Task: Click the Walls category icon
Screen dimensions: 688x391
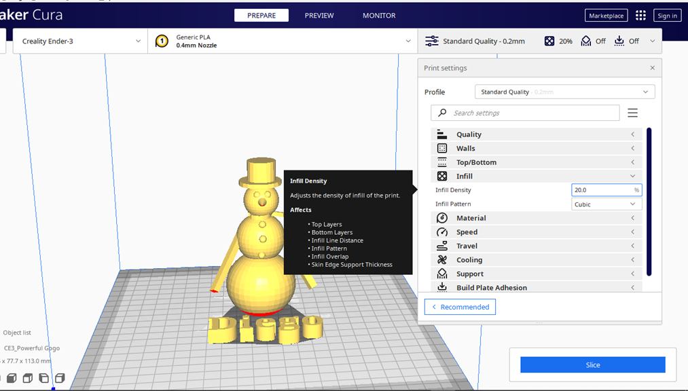Action: 442,148
